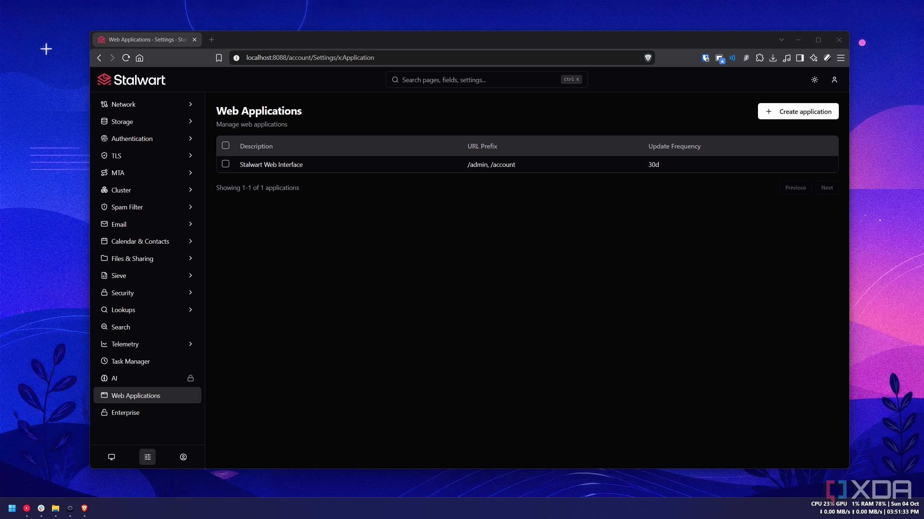Focus the Search pages, fields, settings box
This screenshot has height=519, width=924.
(x=487, y=80)
